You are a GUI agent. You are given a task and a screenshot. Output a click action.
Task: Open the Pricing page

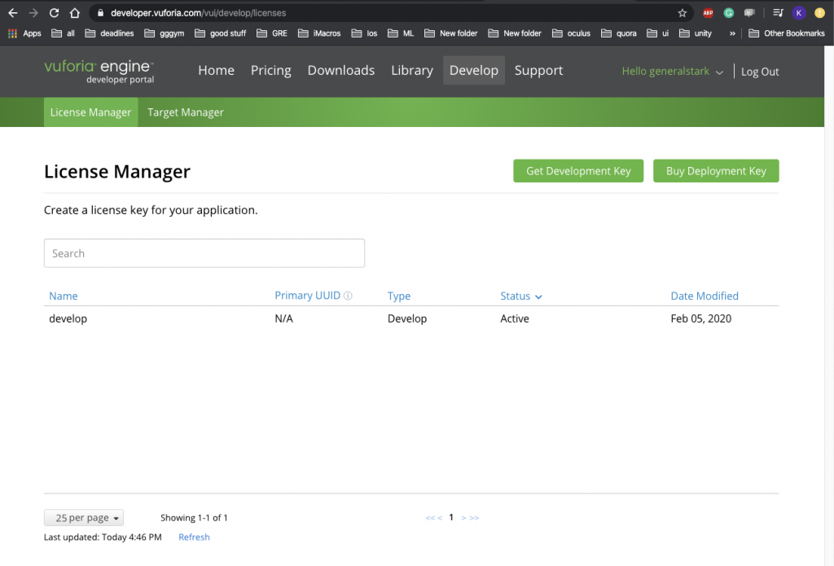click(270, 70)
